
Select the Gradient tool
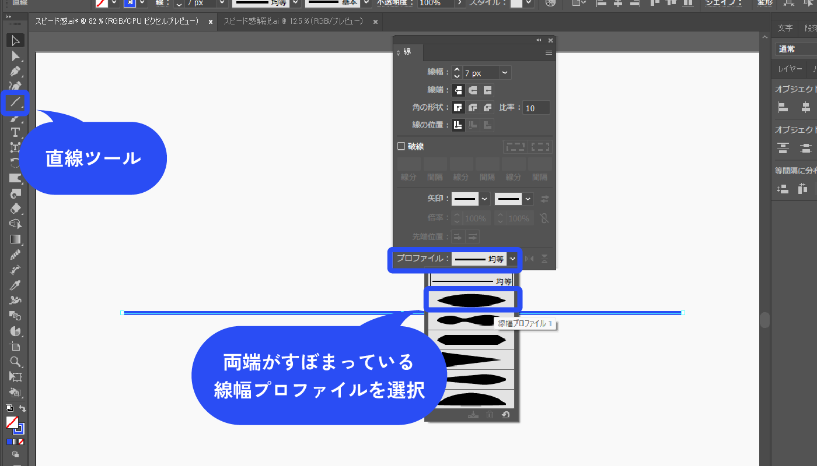tap(15, 239)
